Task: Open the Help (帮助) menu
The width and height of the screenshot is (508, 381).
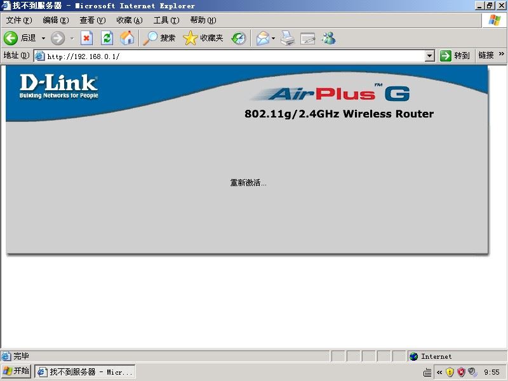Action: click(203, 20)
